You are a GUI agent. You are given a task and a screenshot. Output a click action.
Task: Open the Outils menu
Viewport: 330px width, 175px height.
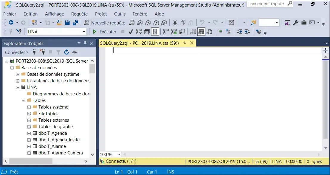click(120, 14)
